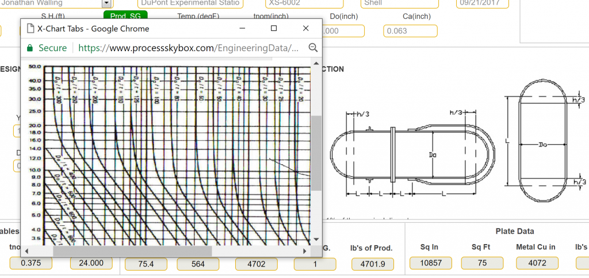Close the X-Chart Tabs popup window

305,29
